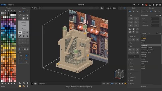Select the All tab in Brush panel
This screenshot has height=91, width=162.
tap(20, 11)
